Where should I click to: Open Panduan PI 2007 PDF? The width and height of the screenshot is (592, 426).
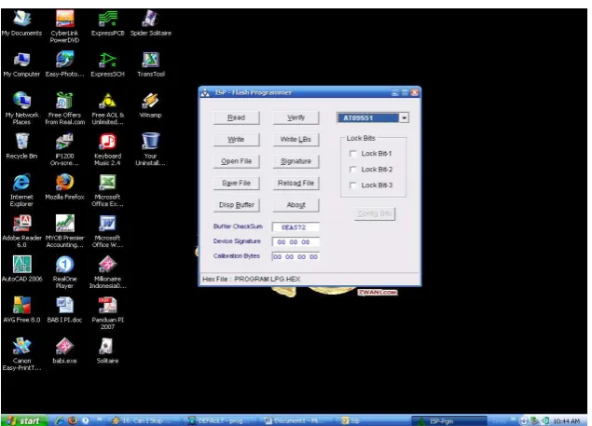point(107,313)
